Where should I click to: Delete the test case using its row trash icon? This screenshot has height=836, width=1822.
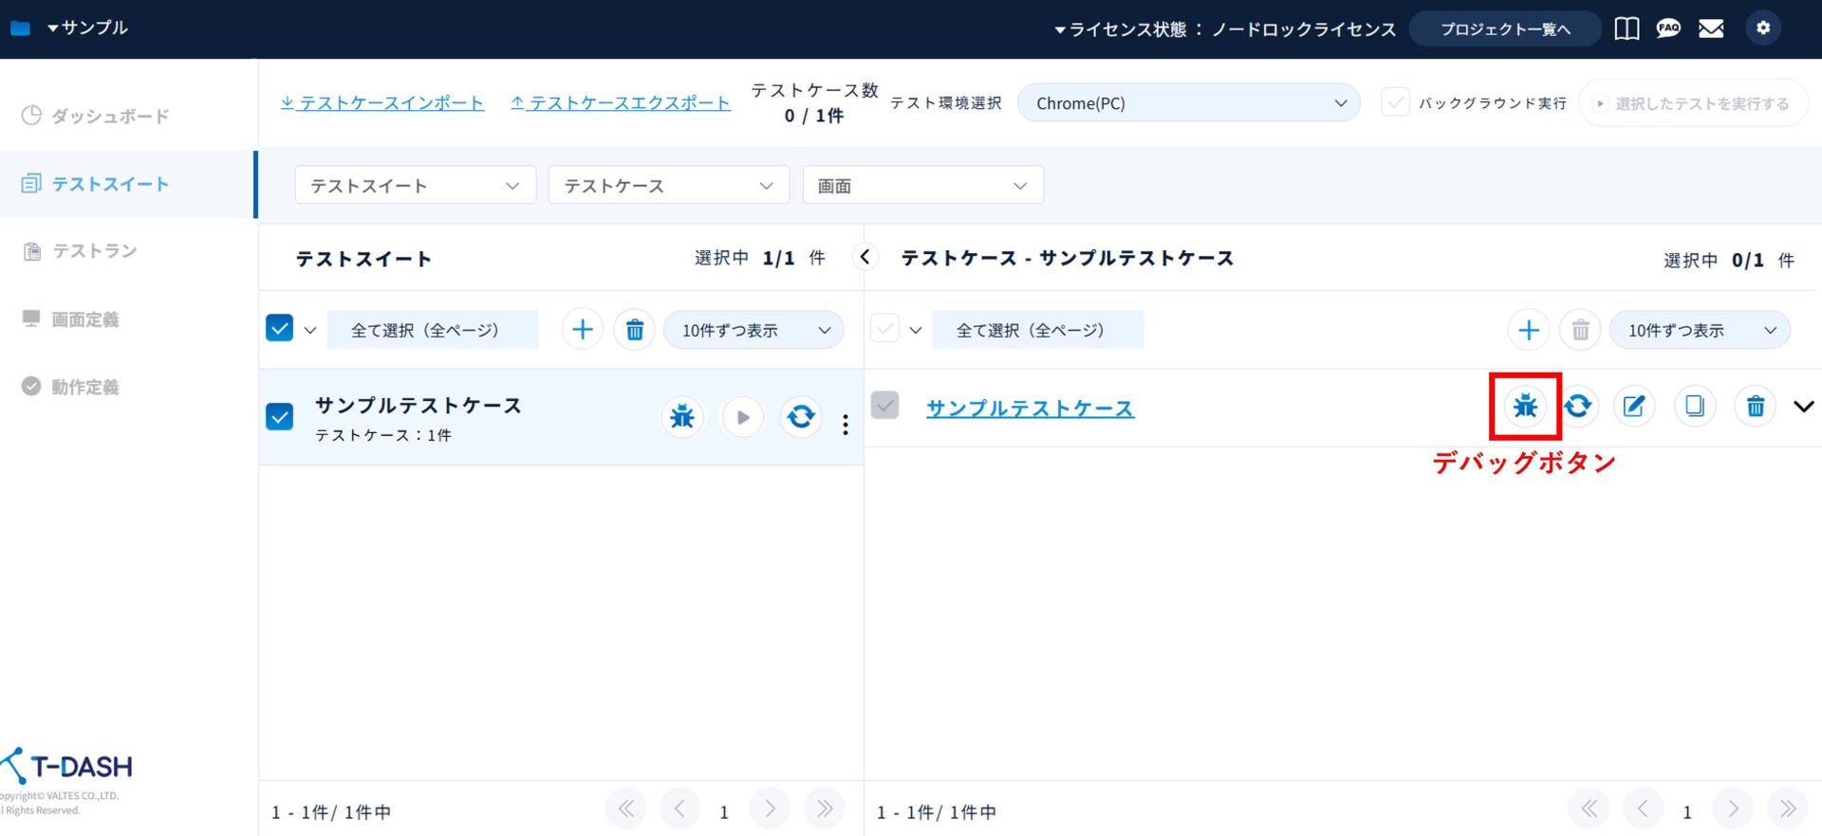pyautogui.click(x=1755, y=407)
